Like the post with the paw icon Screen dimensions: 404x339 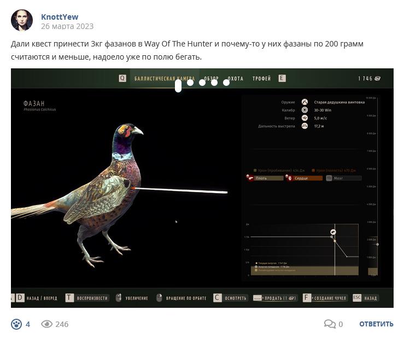(16, 324)
